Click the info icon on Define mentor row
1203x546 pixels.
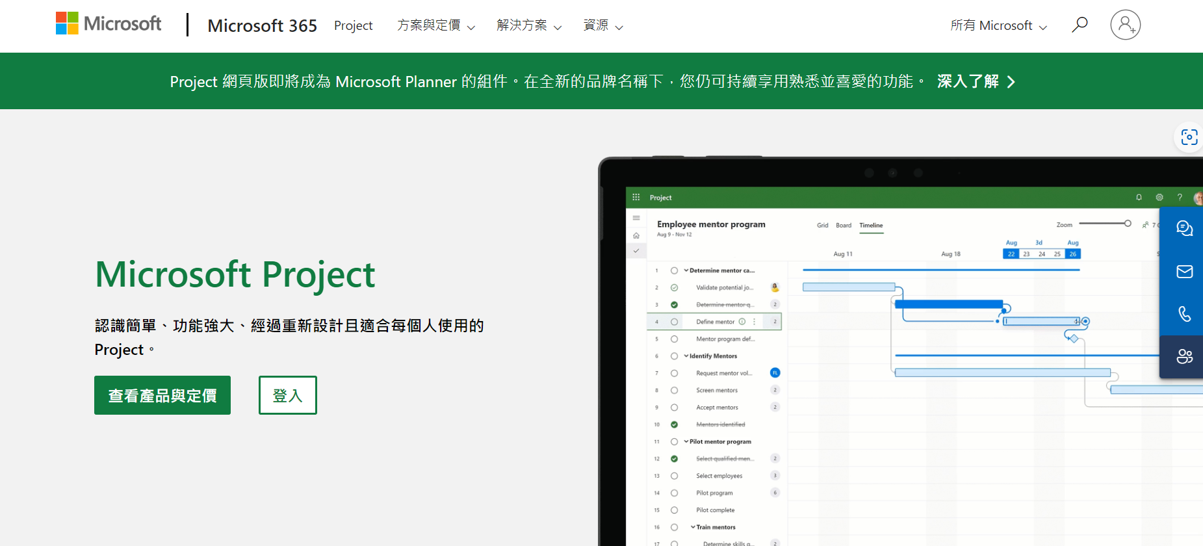coord(742,321)
